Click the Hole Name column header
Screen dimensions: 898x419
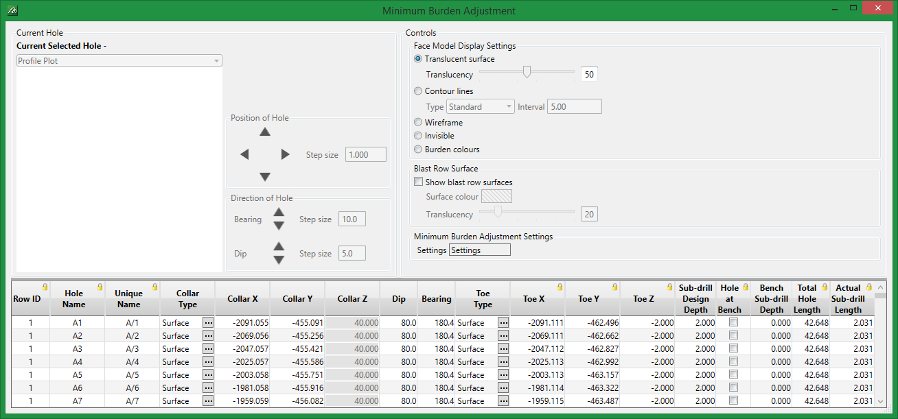(73, 299)
